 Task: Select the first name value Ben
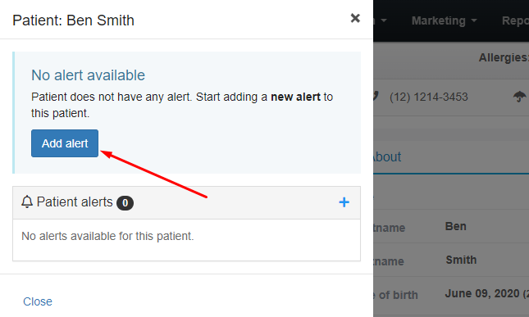(455, 226)
